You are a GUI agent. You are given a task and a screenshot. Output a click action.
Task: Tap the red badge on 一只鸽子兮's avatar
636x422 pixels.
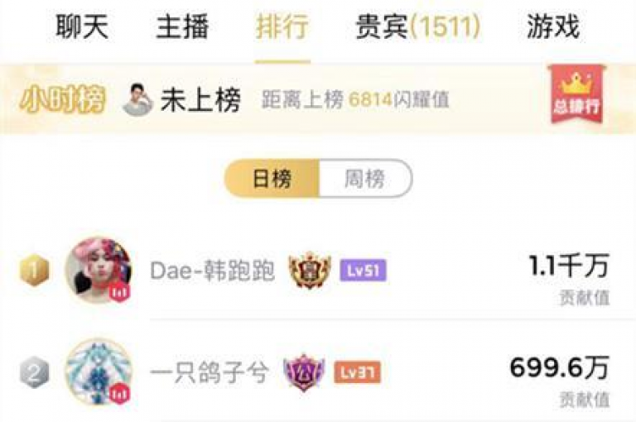click(119, 394)
